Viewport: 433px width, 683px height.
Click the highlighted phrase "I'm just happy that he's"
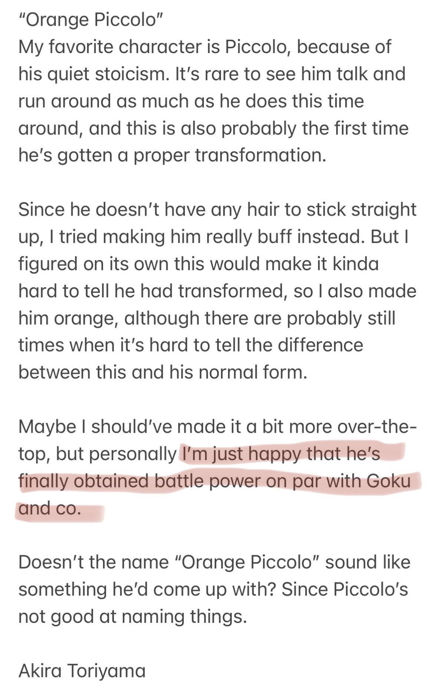(280, 454)
